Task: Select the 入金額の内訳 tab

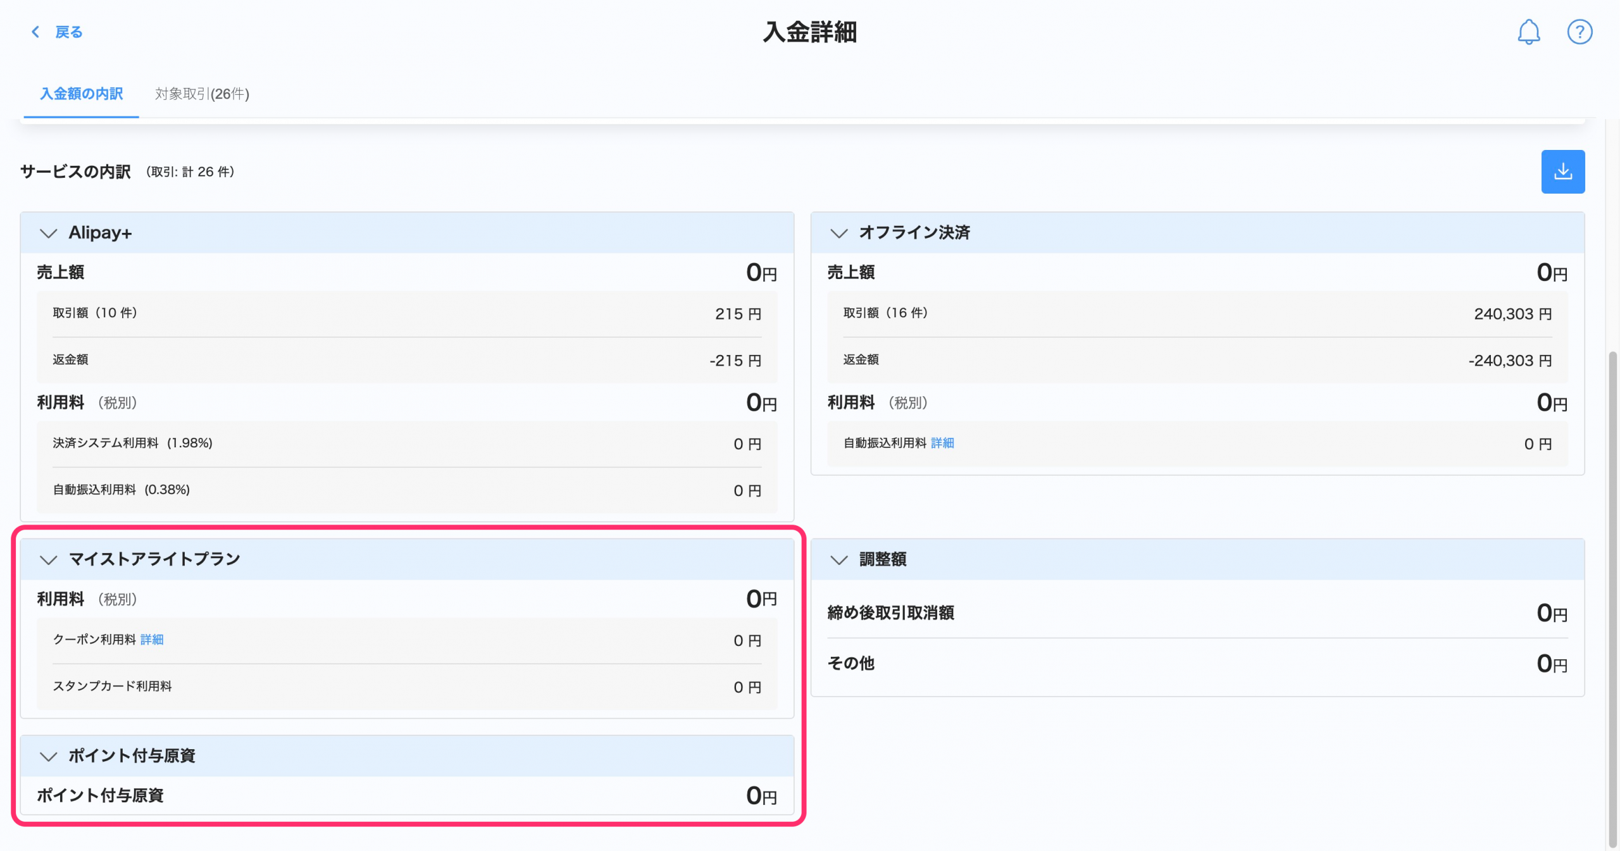Action: (81, 94)
